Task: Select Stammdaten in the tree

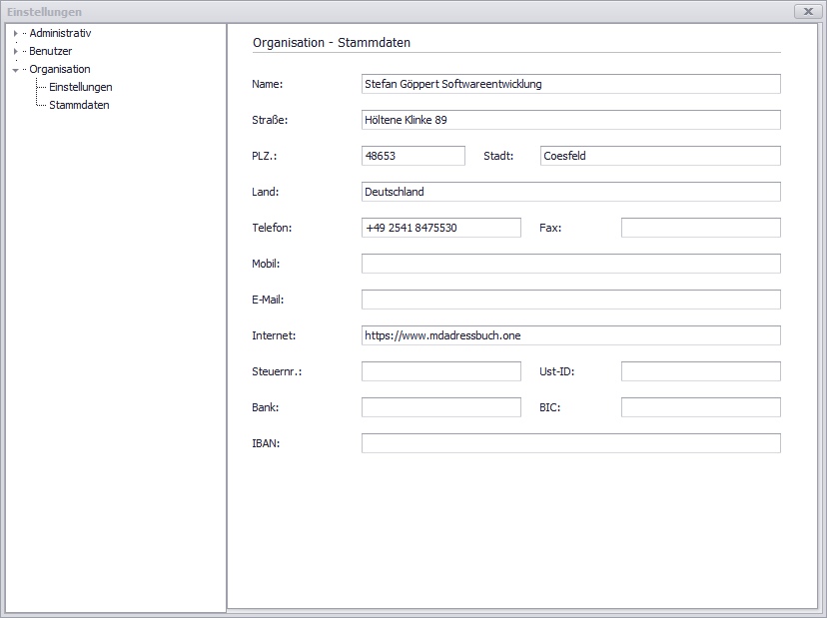Action: [79, 105]
